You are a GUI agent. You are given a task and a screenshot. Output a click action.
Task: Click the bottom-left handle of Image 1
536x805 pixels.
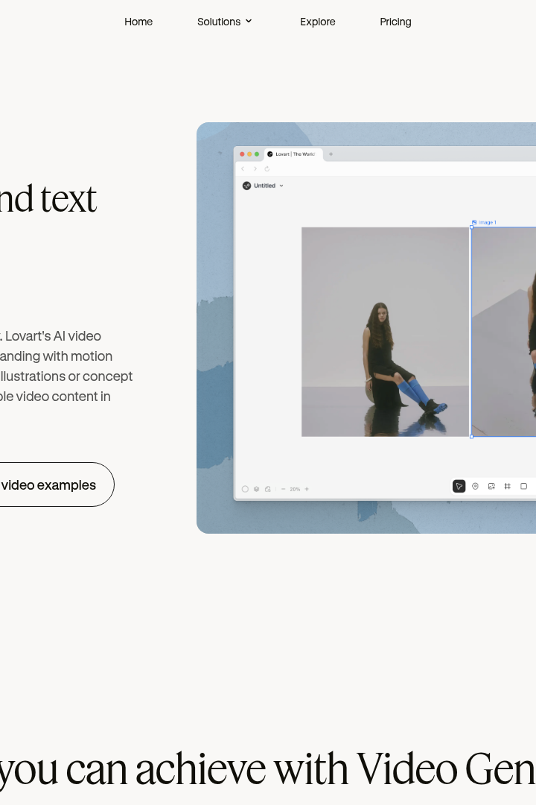pos(471,437)
